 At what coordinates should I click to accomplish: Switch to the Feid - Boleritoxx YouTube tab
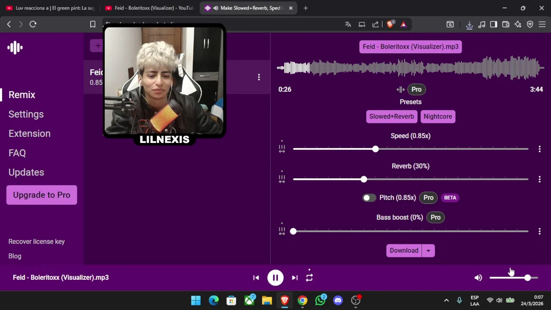click(150, 8)
